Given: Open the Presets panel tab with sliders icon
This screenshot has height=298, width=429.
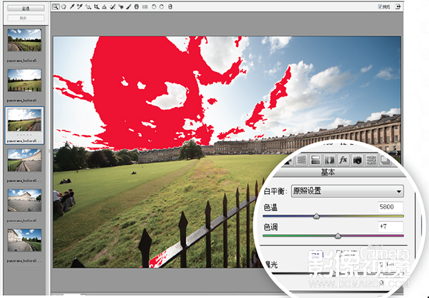Looking at the screenshot, I should pyautogui.click(x=372, y=160).
